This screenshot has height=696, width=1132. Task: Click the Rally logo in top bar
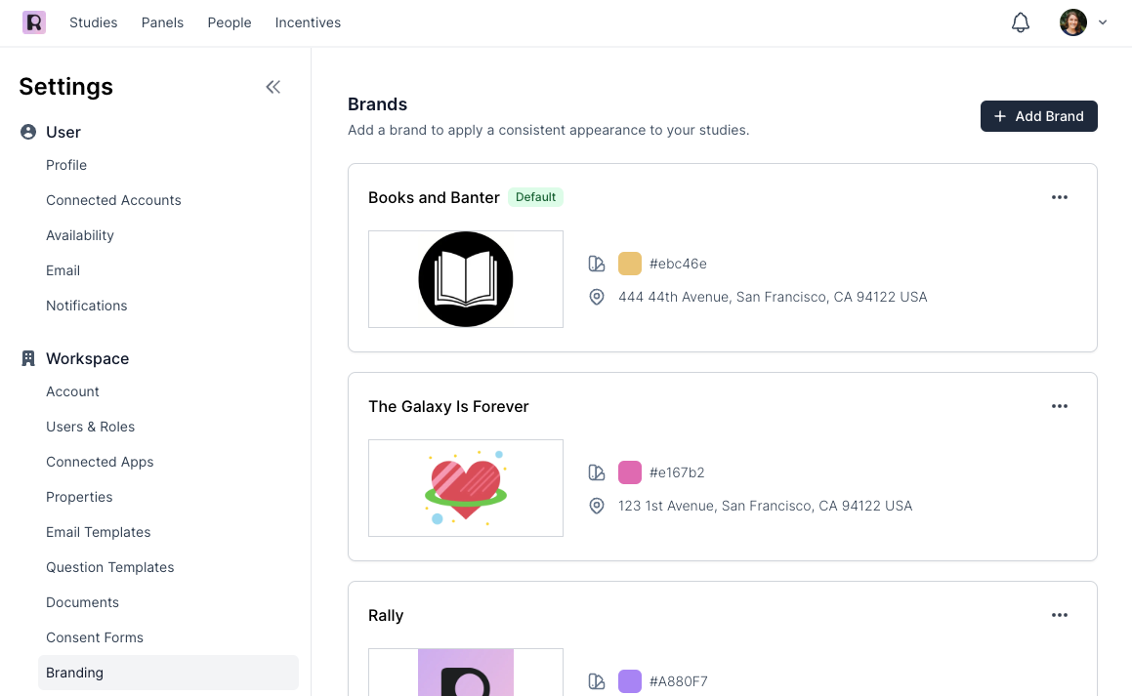click(x=34, y=22)
